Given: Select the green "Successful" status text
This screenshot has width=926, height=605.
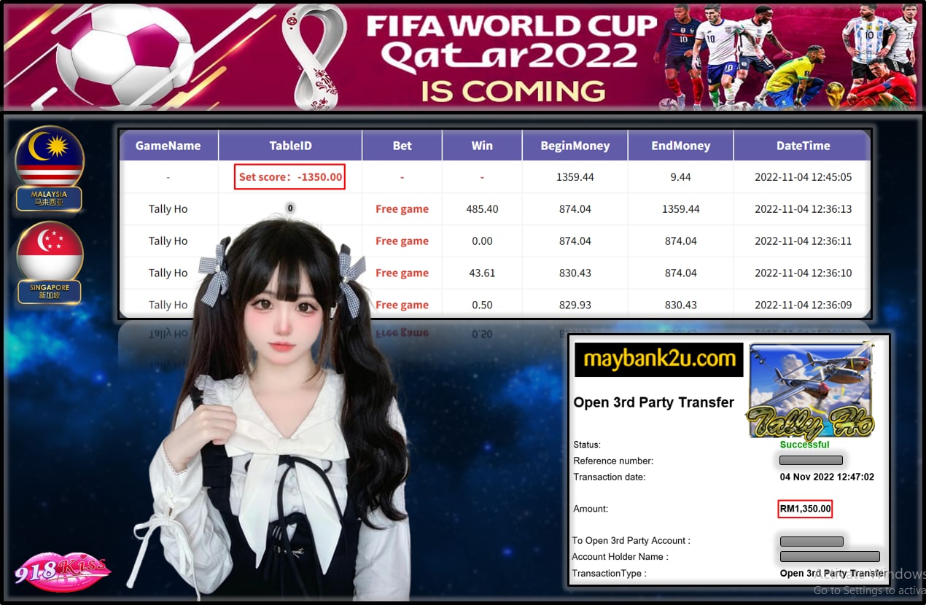Looking at the screenshot, I should click(804, 445).
